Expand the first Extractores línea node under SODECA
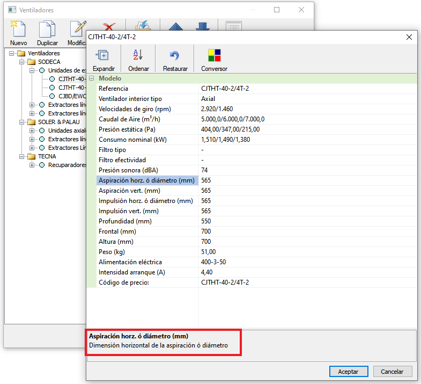The image size is (421, 384). point(32,105)
